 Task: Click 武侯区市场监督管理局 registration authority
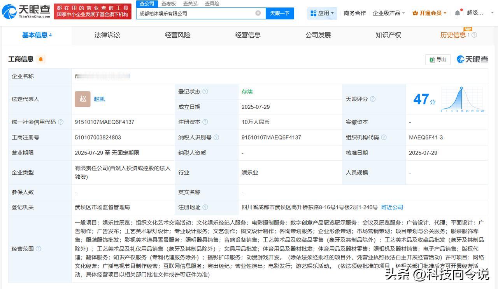coord(102,207)
